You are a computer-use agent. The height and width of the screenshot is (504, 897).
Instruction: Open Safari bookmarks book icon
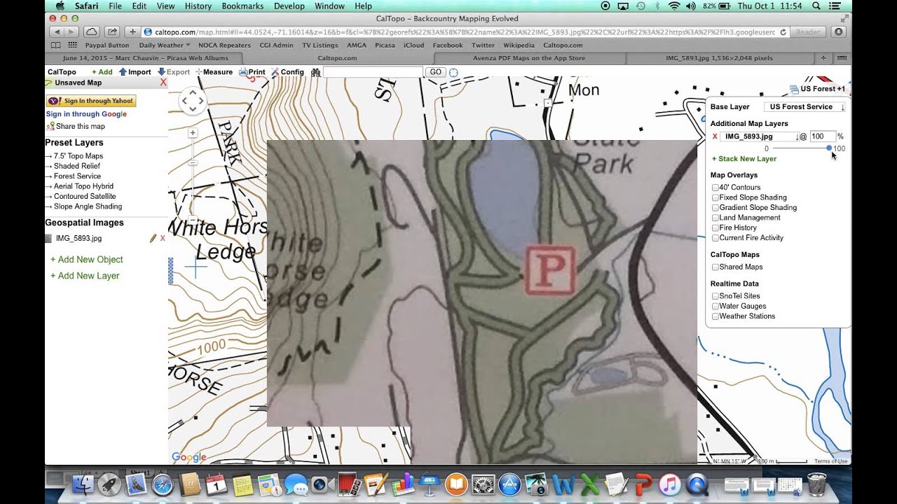(55, 45)
